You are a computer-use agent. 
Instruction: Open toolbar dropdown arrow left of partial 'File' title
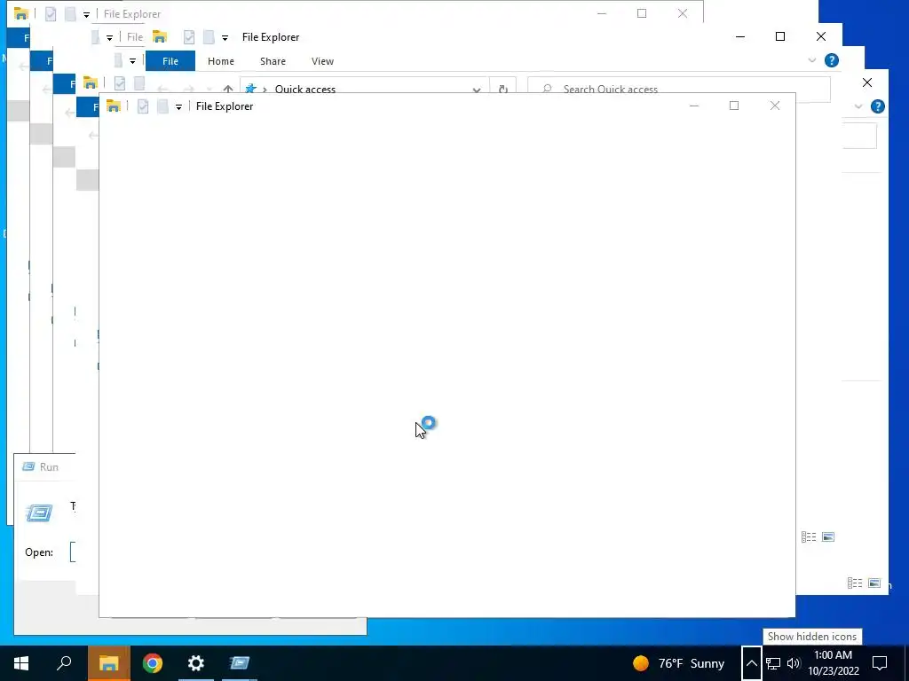tap(109, 37)
